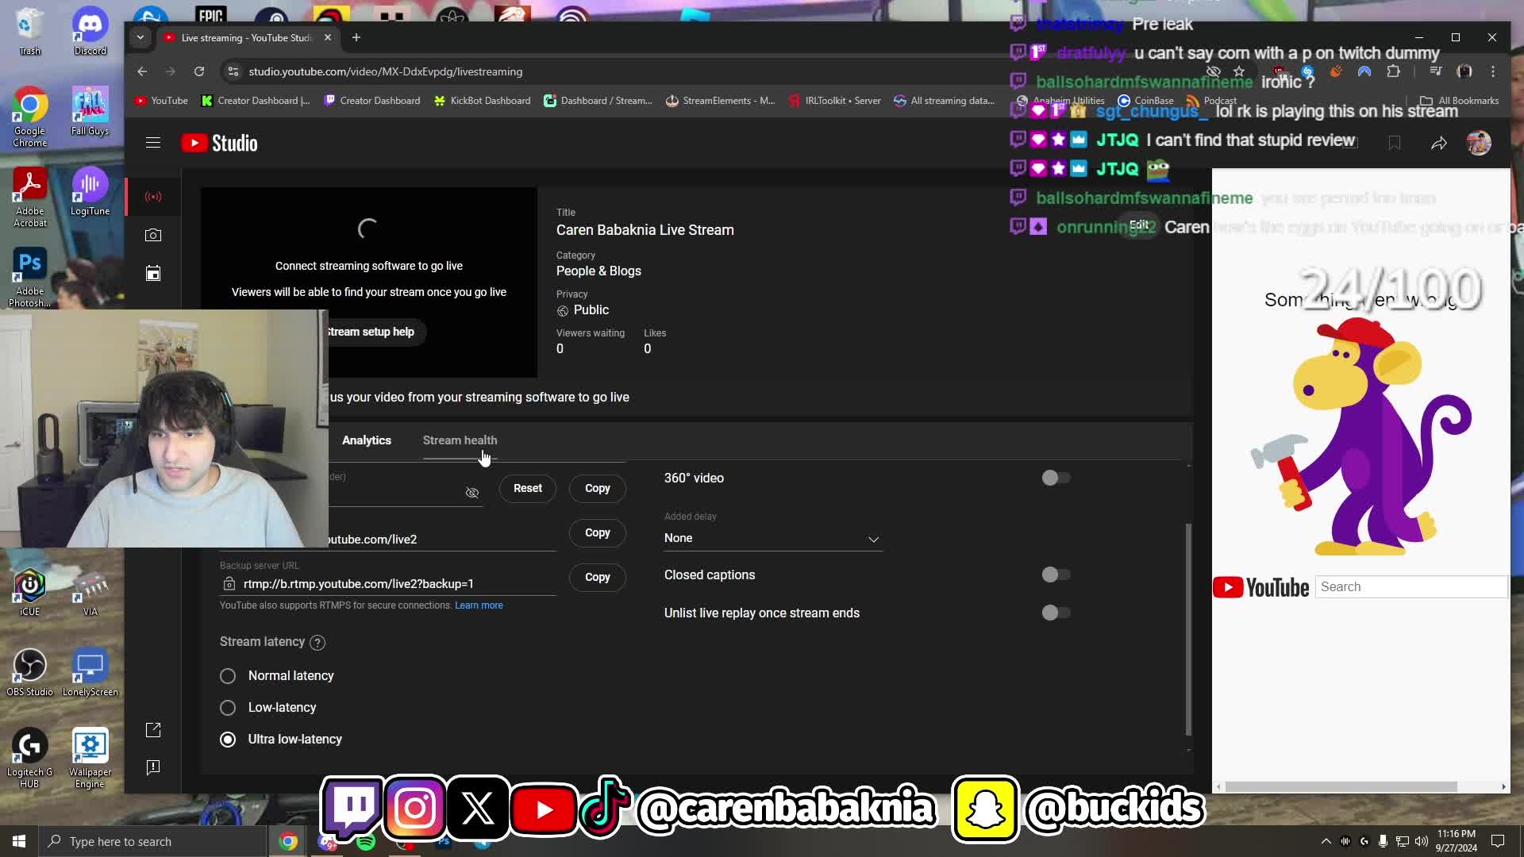This screenshot has width=1524, height=857.
Task: Click the send feedback icon in sidebar
Action: click(x=153, y=767)
